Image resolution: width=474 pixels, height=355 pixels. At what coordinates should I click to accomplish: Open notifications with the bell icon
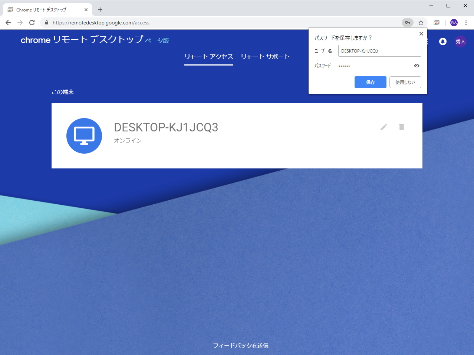pos(443,41)
